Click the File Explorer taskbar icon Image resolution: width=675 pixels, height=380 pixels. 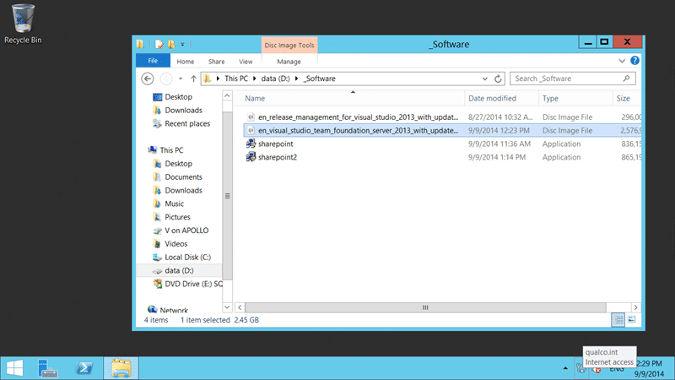pos(121,368)
